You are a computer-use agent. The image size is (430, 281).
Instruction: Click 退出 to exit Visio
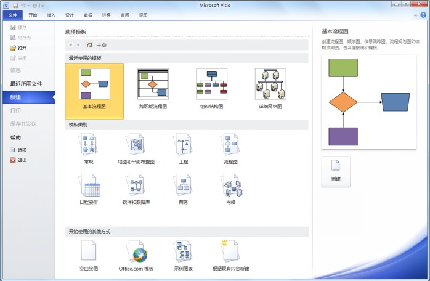(18, 160)
